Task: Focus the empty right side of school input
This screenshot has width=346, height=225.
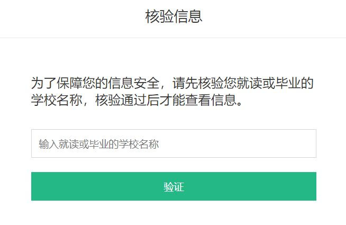Action: point(237,143)
